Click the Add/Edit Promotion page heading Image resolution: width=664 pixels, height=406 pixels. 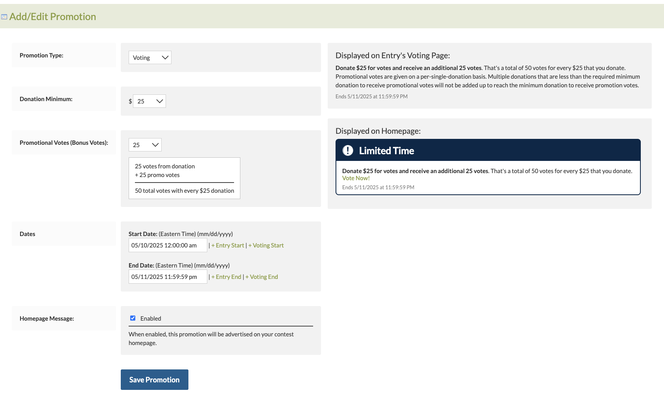(53, 17)
